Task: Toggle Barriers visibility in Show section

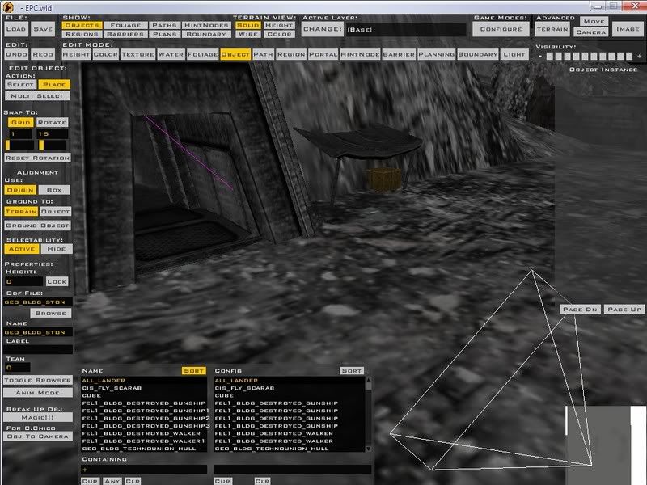Action: (125, 34)
